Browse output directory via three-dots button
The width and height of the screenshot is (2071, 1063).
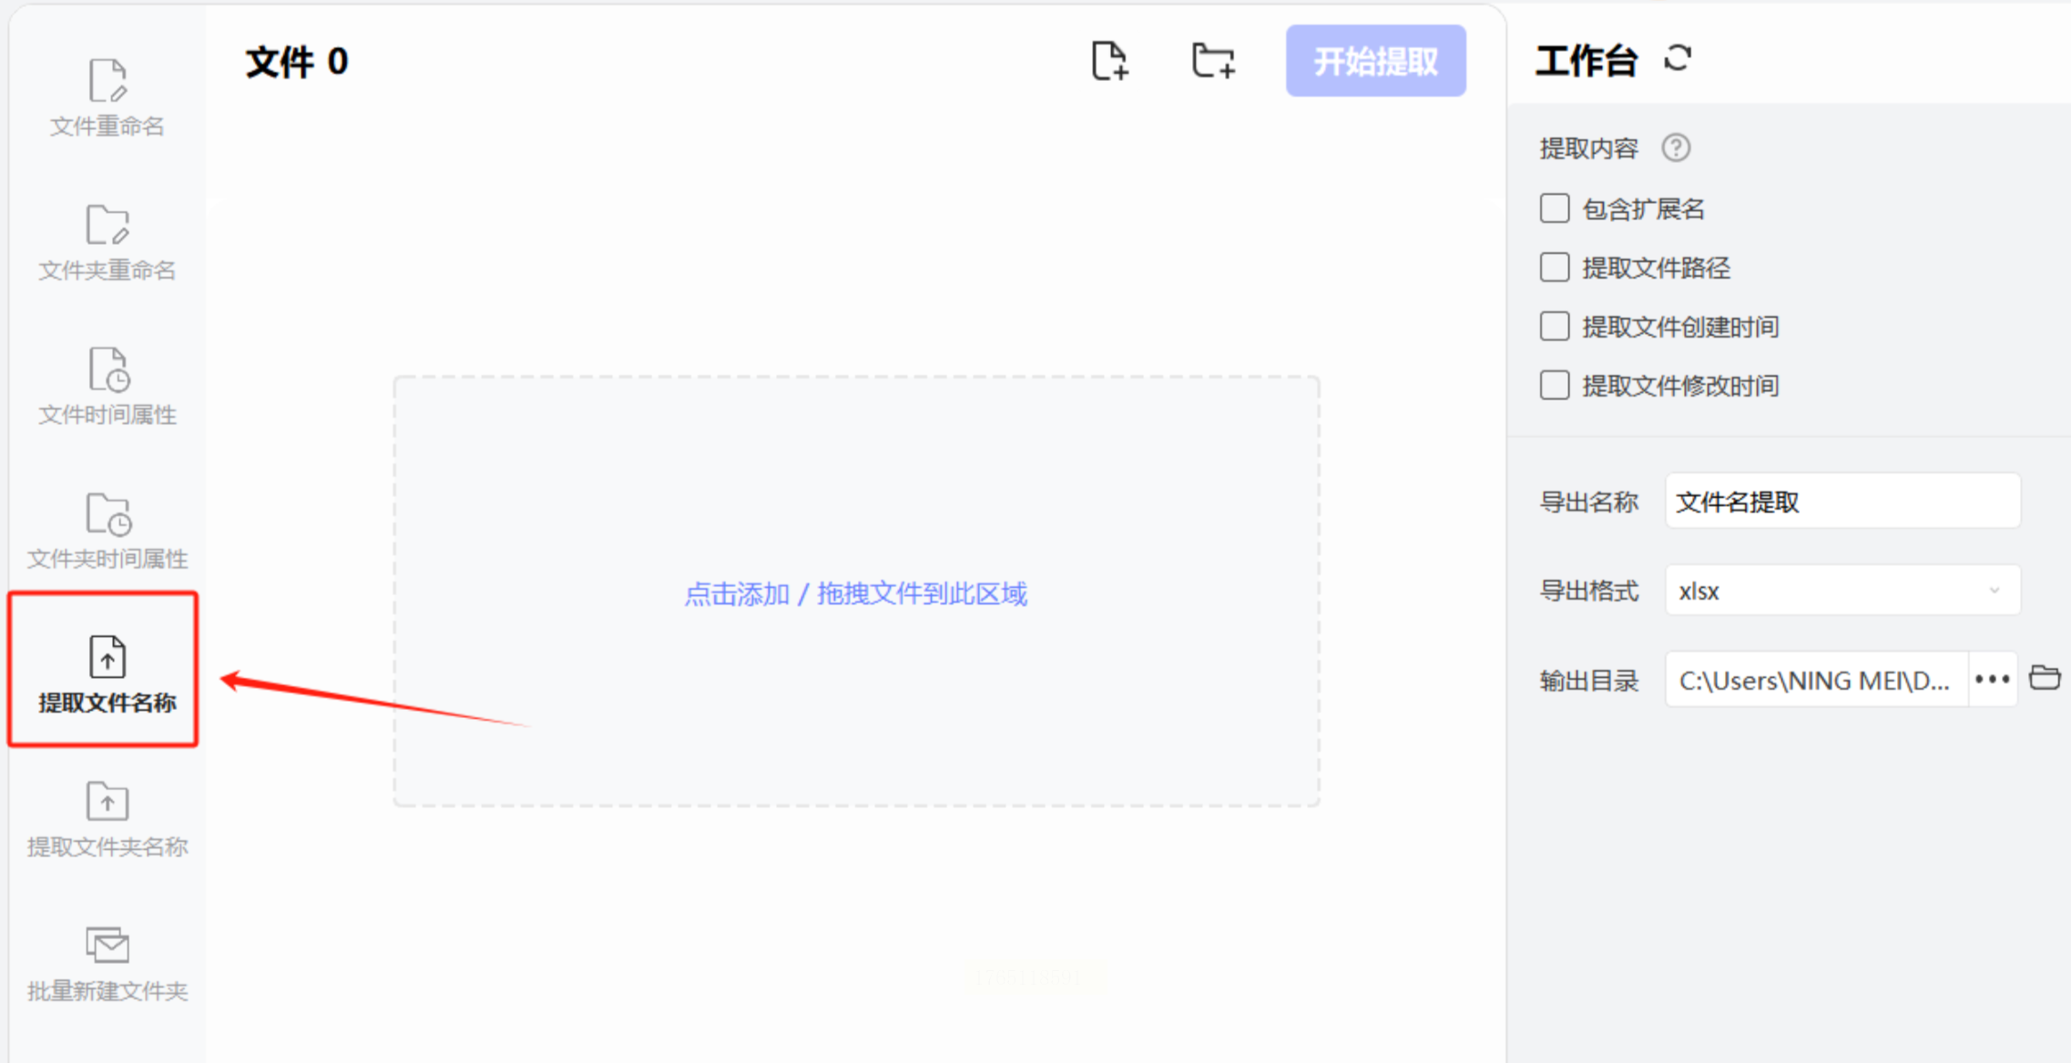[1992, 679]
